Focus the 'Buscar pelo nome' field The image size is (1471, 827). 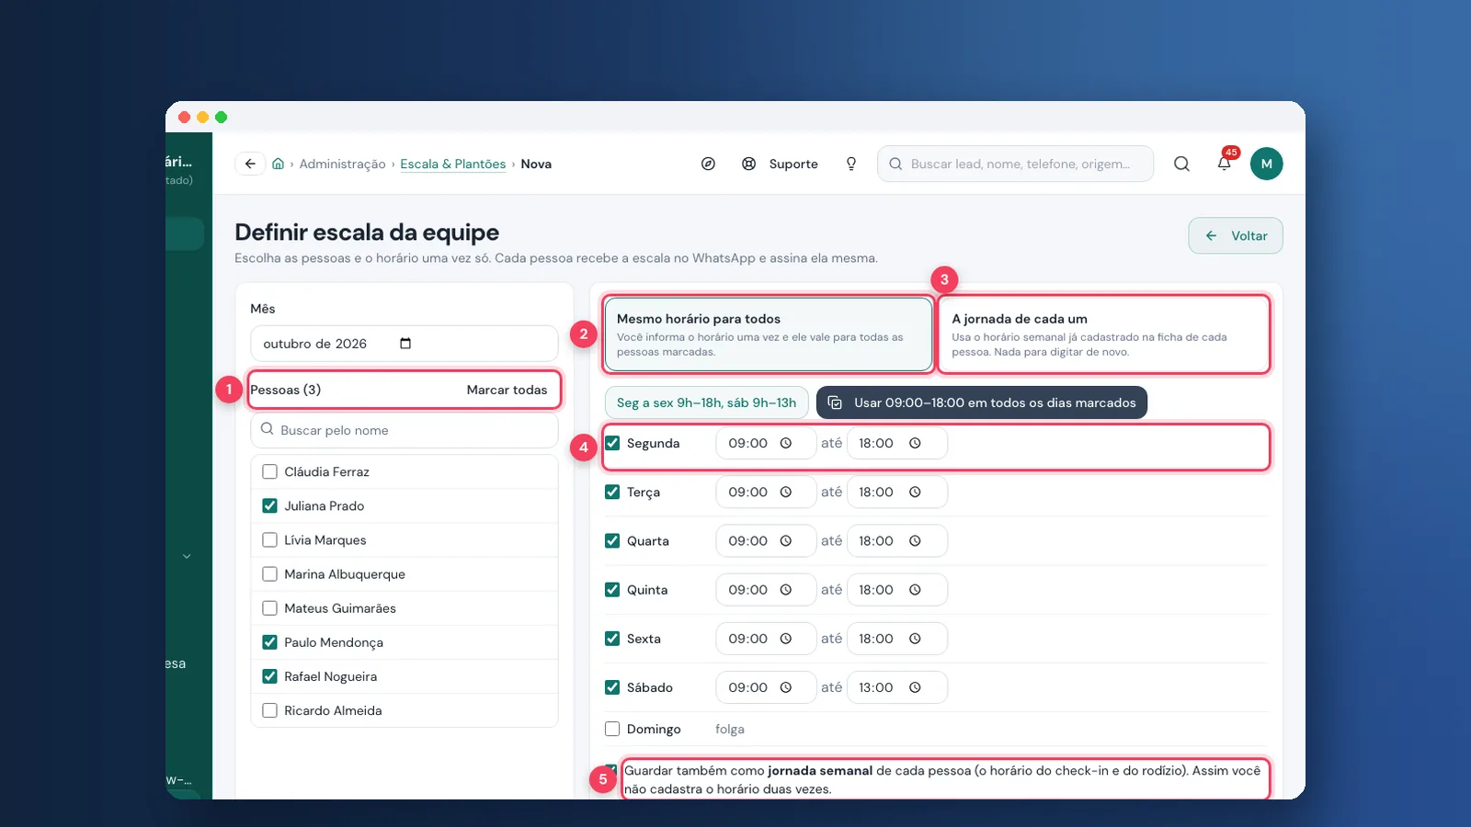click(x=405, y=430)
